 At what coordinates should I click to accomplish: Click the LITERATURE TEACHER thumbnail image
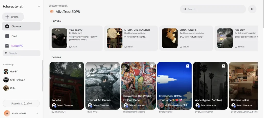coord(115,38)
